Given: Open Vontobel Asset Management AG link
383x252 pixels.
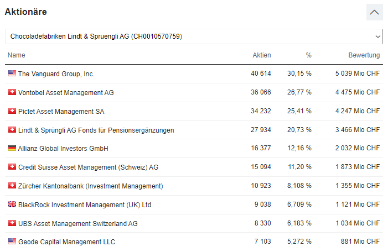Looking at the screenshot, I should pyautogui.click(x=66, y=92).
